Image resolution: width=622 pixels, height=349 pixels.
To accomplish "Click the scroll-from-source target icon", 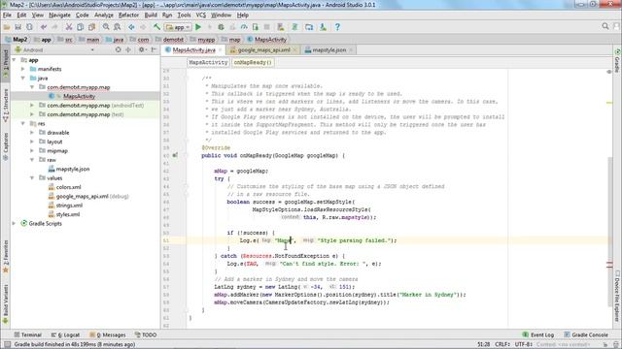I will (119, 49).
